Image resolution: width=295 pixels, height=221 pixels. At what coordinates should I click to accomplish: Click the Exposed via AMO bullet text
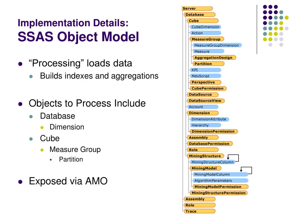(68, 181)
